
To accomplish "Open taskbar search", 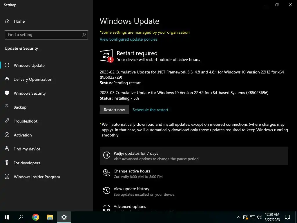I will (21, 217).
